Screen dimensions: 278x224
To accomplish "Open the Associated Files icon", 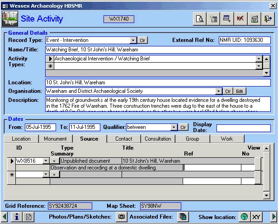I will click(x=183, y=217).
